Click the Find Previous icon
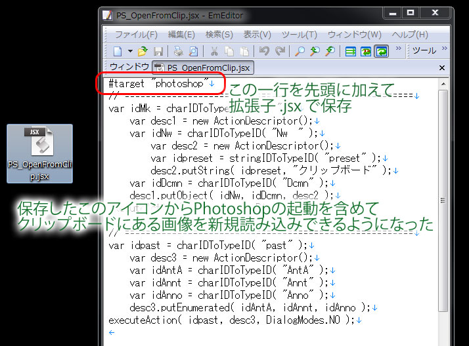This screenshot has width=469, height=346. coord(315,51)
